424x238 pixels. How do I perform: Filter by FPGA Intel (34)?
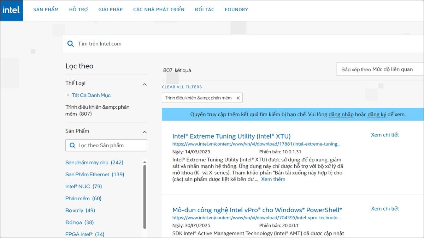tap(85, 234)
